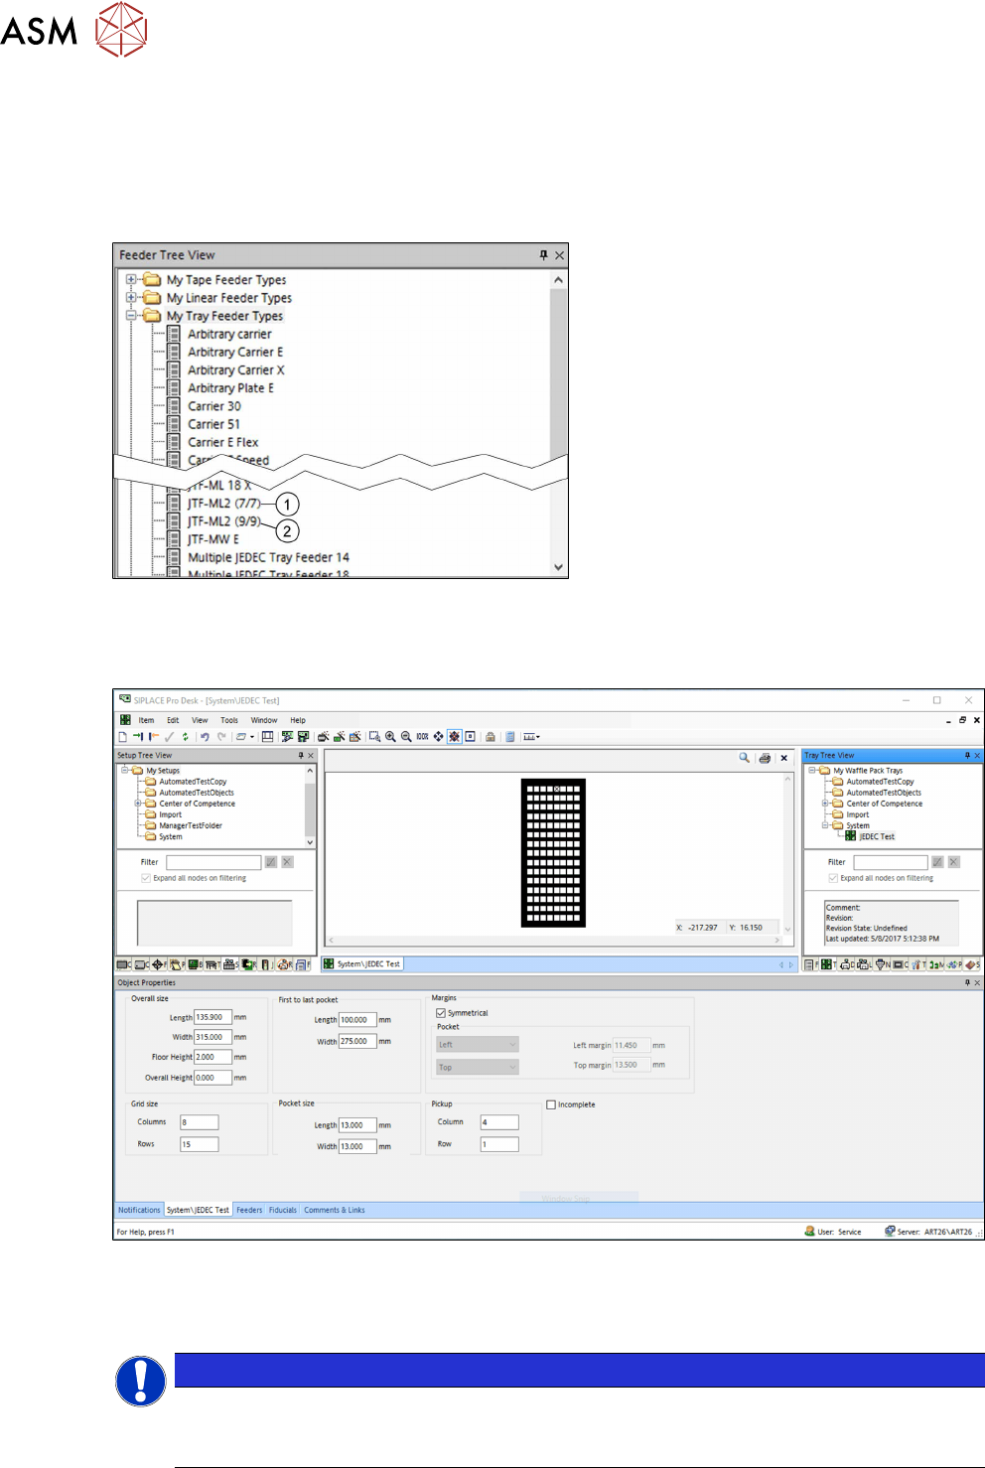Click the zoom 100% toolbar icon
The width and height of the screenshot is (985, 1468).
pyautogui.click(x=422, y=737)
